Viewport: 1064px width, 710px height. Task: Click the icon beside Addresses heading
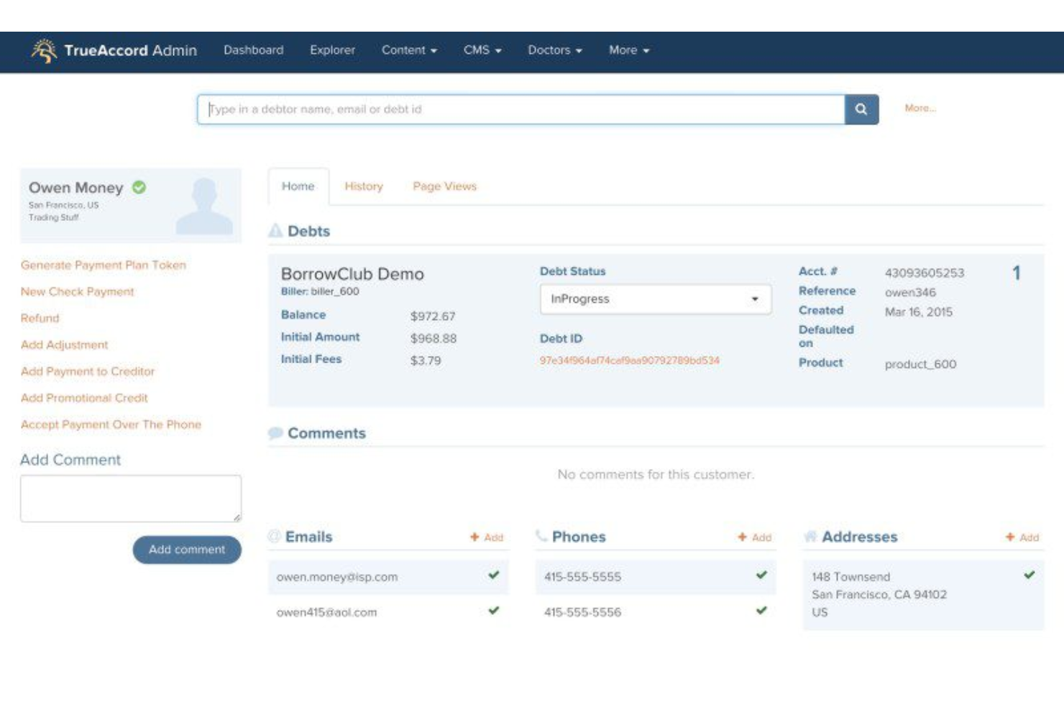click(810, 537)
